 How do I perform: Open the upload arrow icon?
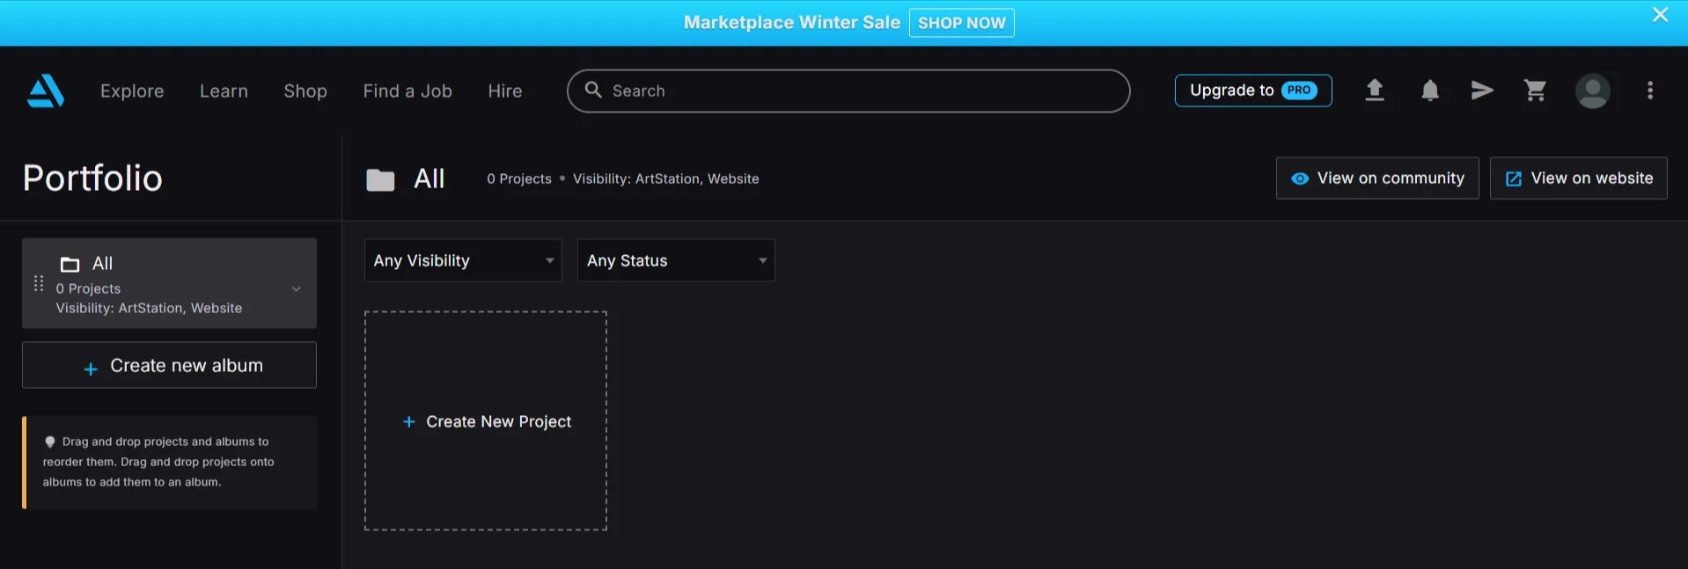[x=1375, y=90]
